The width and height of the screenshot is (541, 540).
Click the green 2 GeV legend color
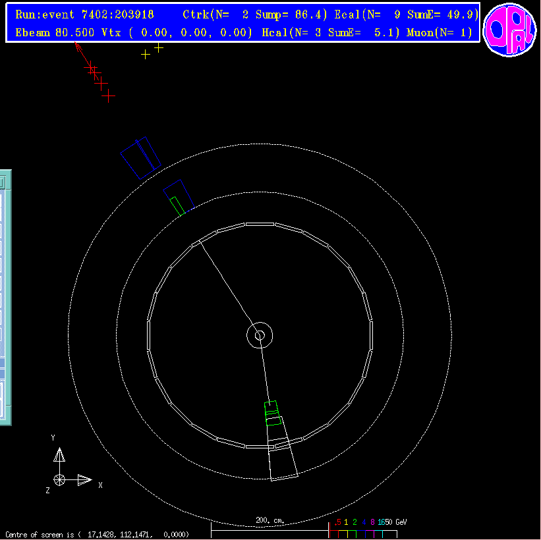[x=355, y=522]
